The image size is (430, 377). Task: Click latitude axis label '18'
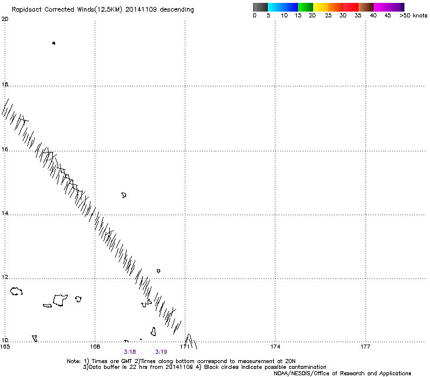pyautogui.click(x=5, y=85)
